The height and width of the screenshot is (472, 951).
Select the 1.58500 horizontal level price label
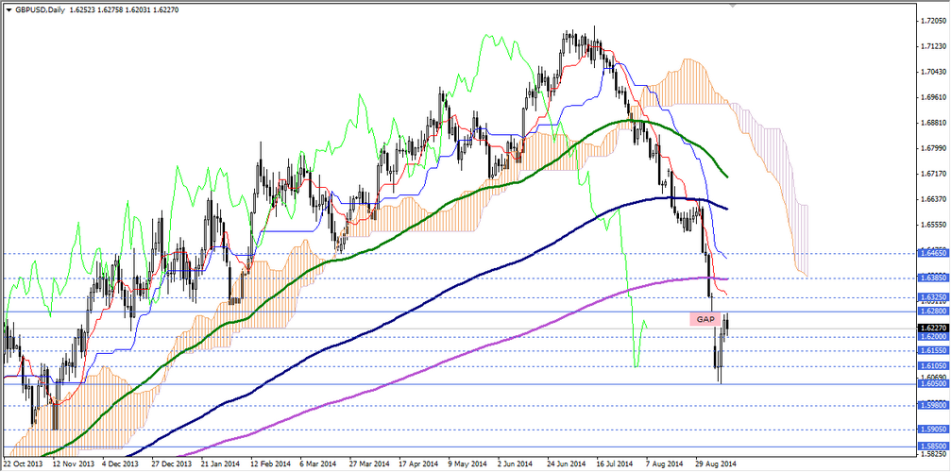click(933, 447)
